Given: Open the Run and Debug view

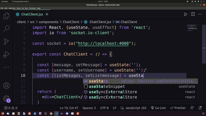Looking at the screenshot, I should [6, 54].
